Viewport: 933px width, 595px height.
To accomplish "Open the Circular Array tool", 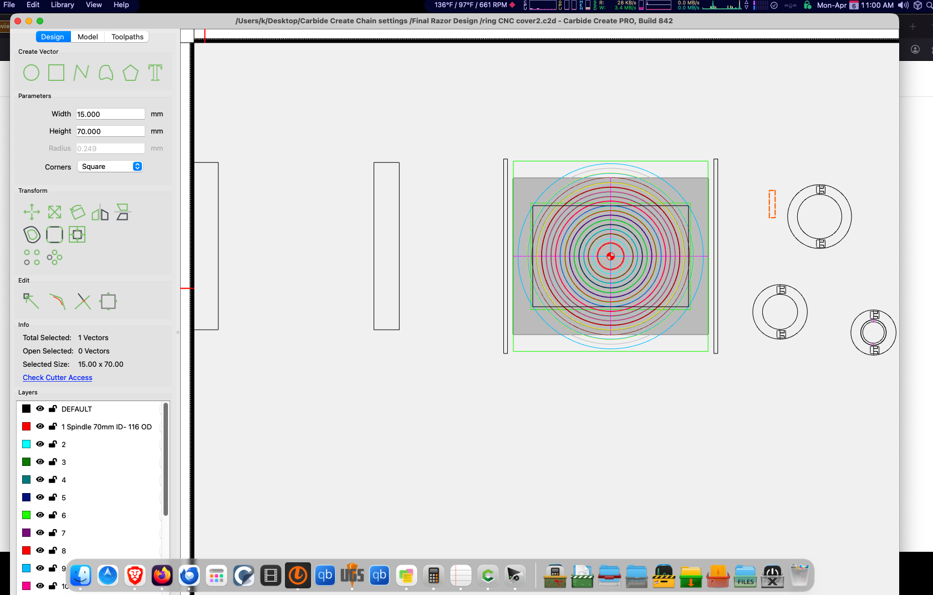I will (x=54, y=257).
